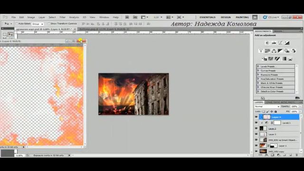
Task: Expand Curves Presets list
Action: pos(258,71)
